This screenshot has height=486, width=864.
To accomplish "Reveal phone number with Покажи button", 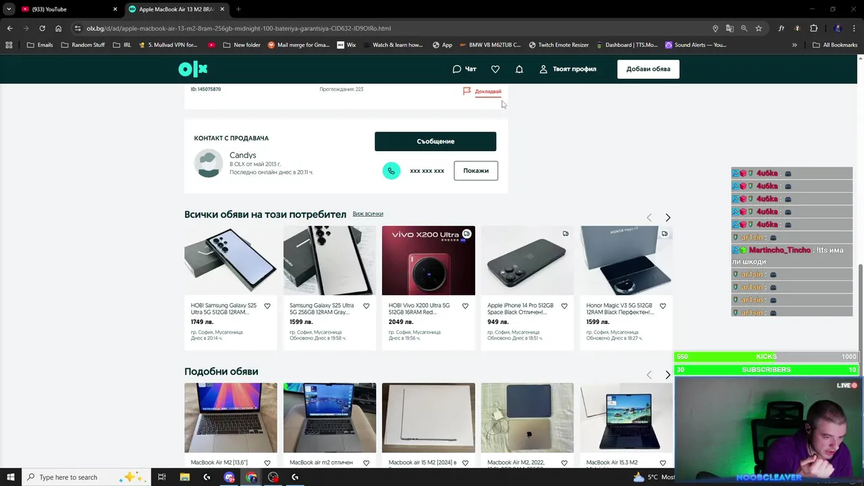I will click(476, 171).
